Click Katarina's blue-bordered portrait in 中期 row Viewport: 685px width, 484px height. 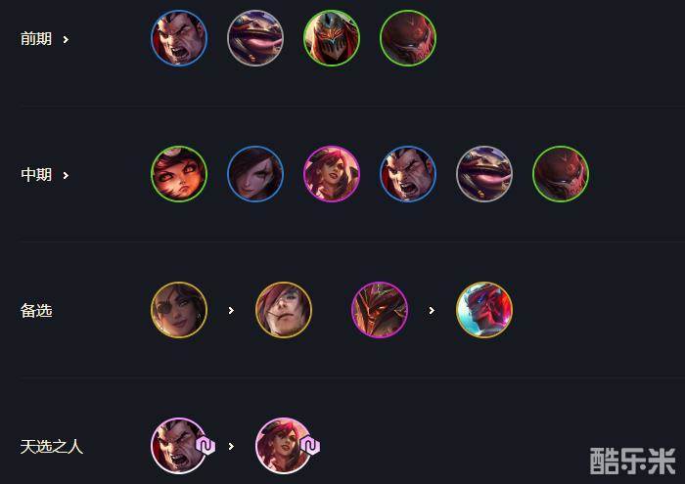point(255,174)
